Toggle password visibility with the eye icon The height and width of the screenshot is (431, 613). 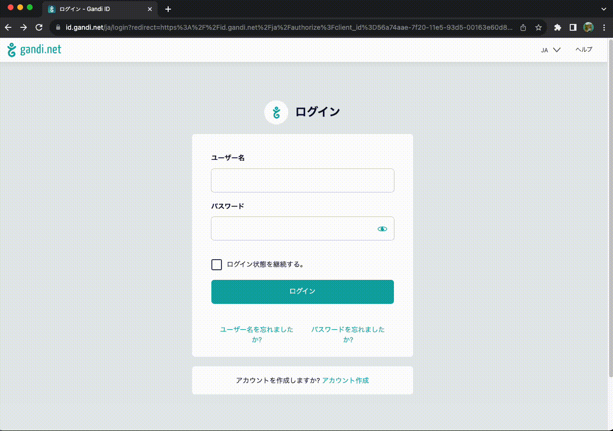pyautogui.click(x=382, y=229)
